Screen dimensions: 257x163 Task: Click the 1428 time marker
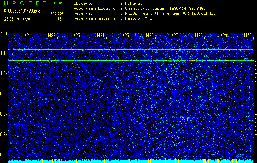199,35
